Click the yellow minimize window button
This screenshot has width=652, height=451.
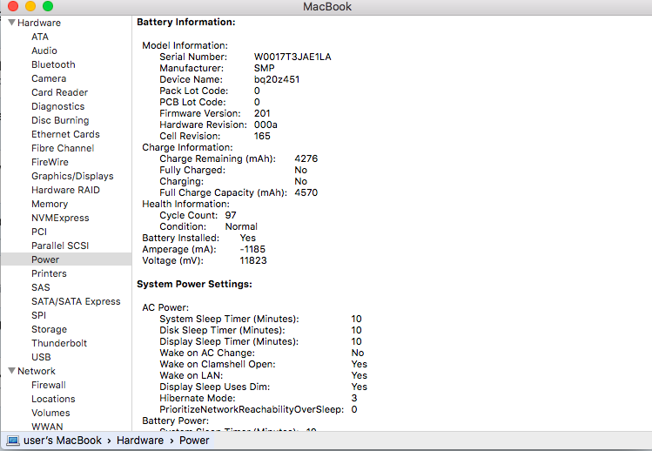tap(30, 6)
